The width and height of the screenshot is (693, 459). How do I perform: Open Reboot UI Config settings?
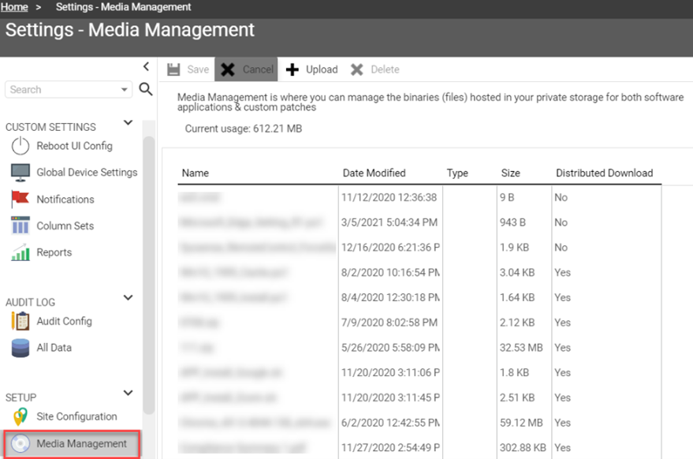click(x=74, y=146)
